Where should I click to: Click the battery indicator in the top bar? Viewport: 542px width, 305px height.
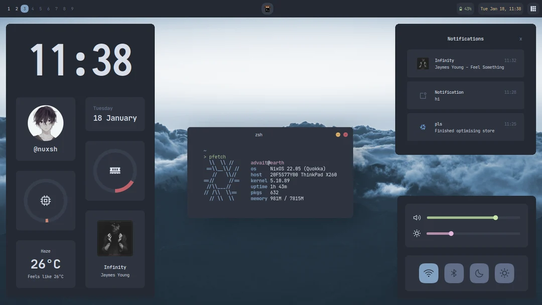click(x=465, y=9)
